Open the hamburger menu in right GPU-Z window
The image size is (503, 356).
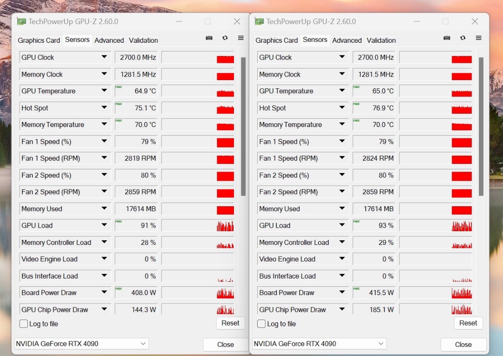click(x=478, y=38)
